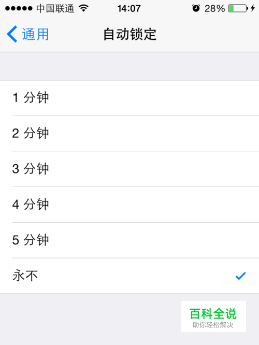Tap the 28% battery percentage text
The width and height of the screenshot is (259, 345).
pyautogui.click(x=214, y=9)
